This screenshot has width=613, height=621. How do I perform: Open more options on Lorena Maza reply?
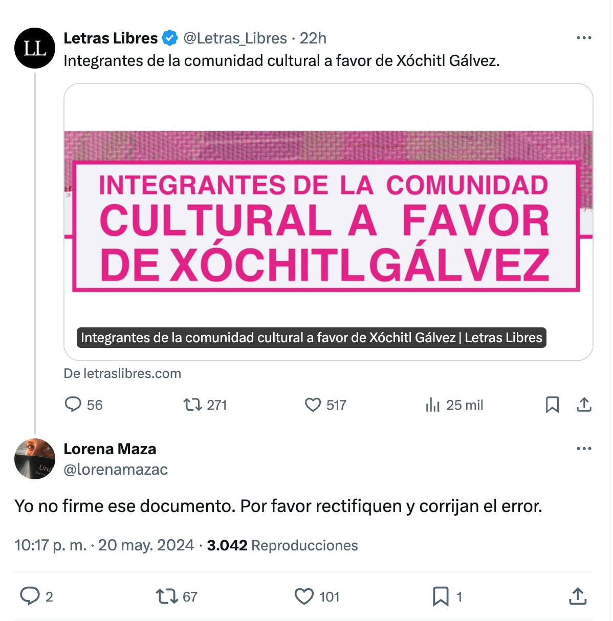click(584, 449)
